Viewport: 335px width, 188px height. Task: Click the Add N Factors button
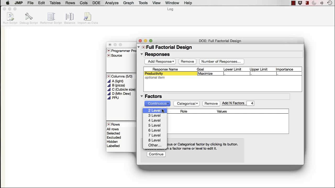coord(233,103)
